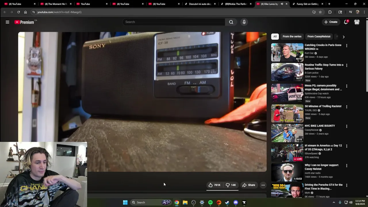The image size is (368, 207).
Task: Open options for Catching Crooks in Paris video
Action: coord(346,45)
